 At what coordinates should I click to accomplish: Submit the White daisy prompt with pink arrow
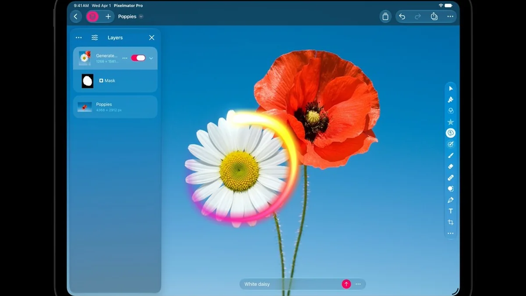346,284
